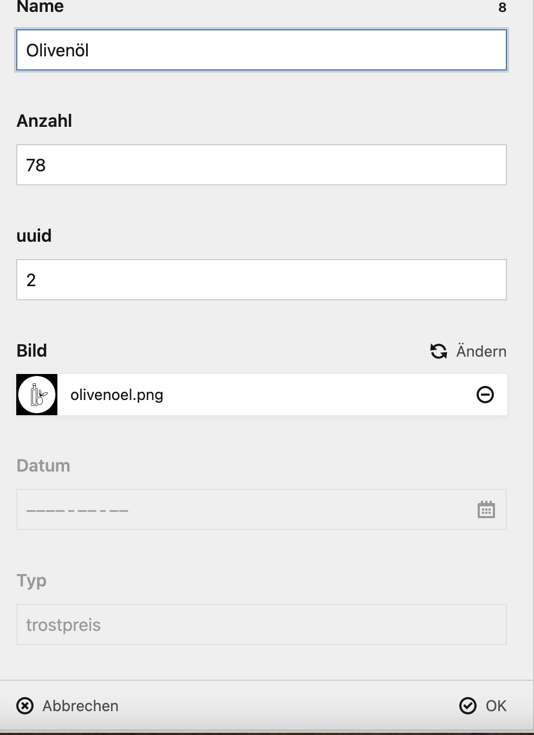Confirm the dialog with OK text

click(x=496, y=706)
